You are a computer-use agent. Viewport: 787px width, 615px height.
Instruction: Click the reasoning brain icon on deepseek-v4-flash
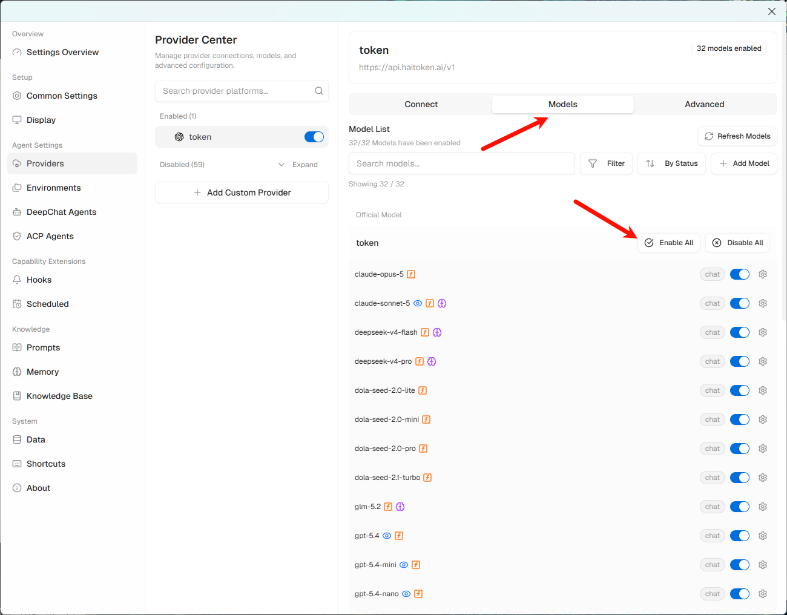tap(437, 332)
